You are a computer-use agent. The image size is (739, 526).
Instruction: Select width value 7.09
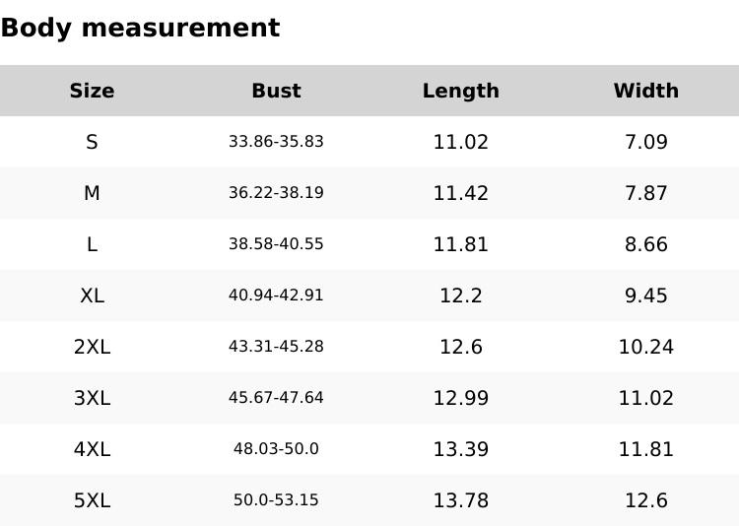tap(645, 142)
